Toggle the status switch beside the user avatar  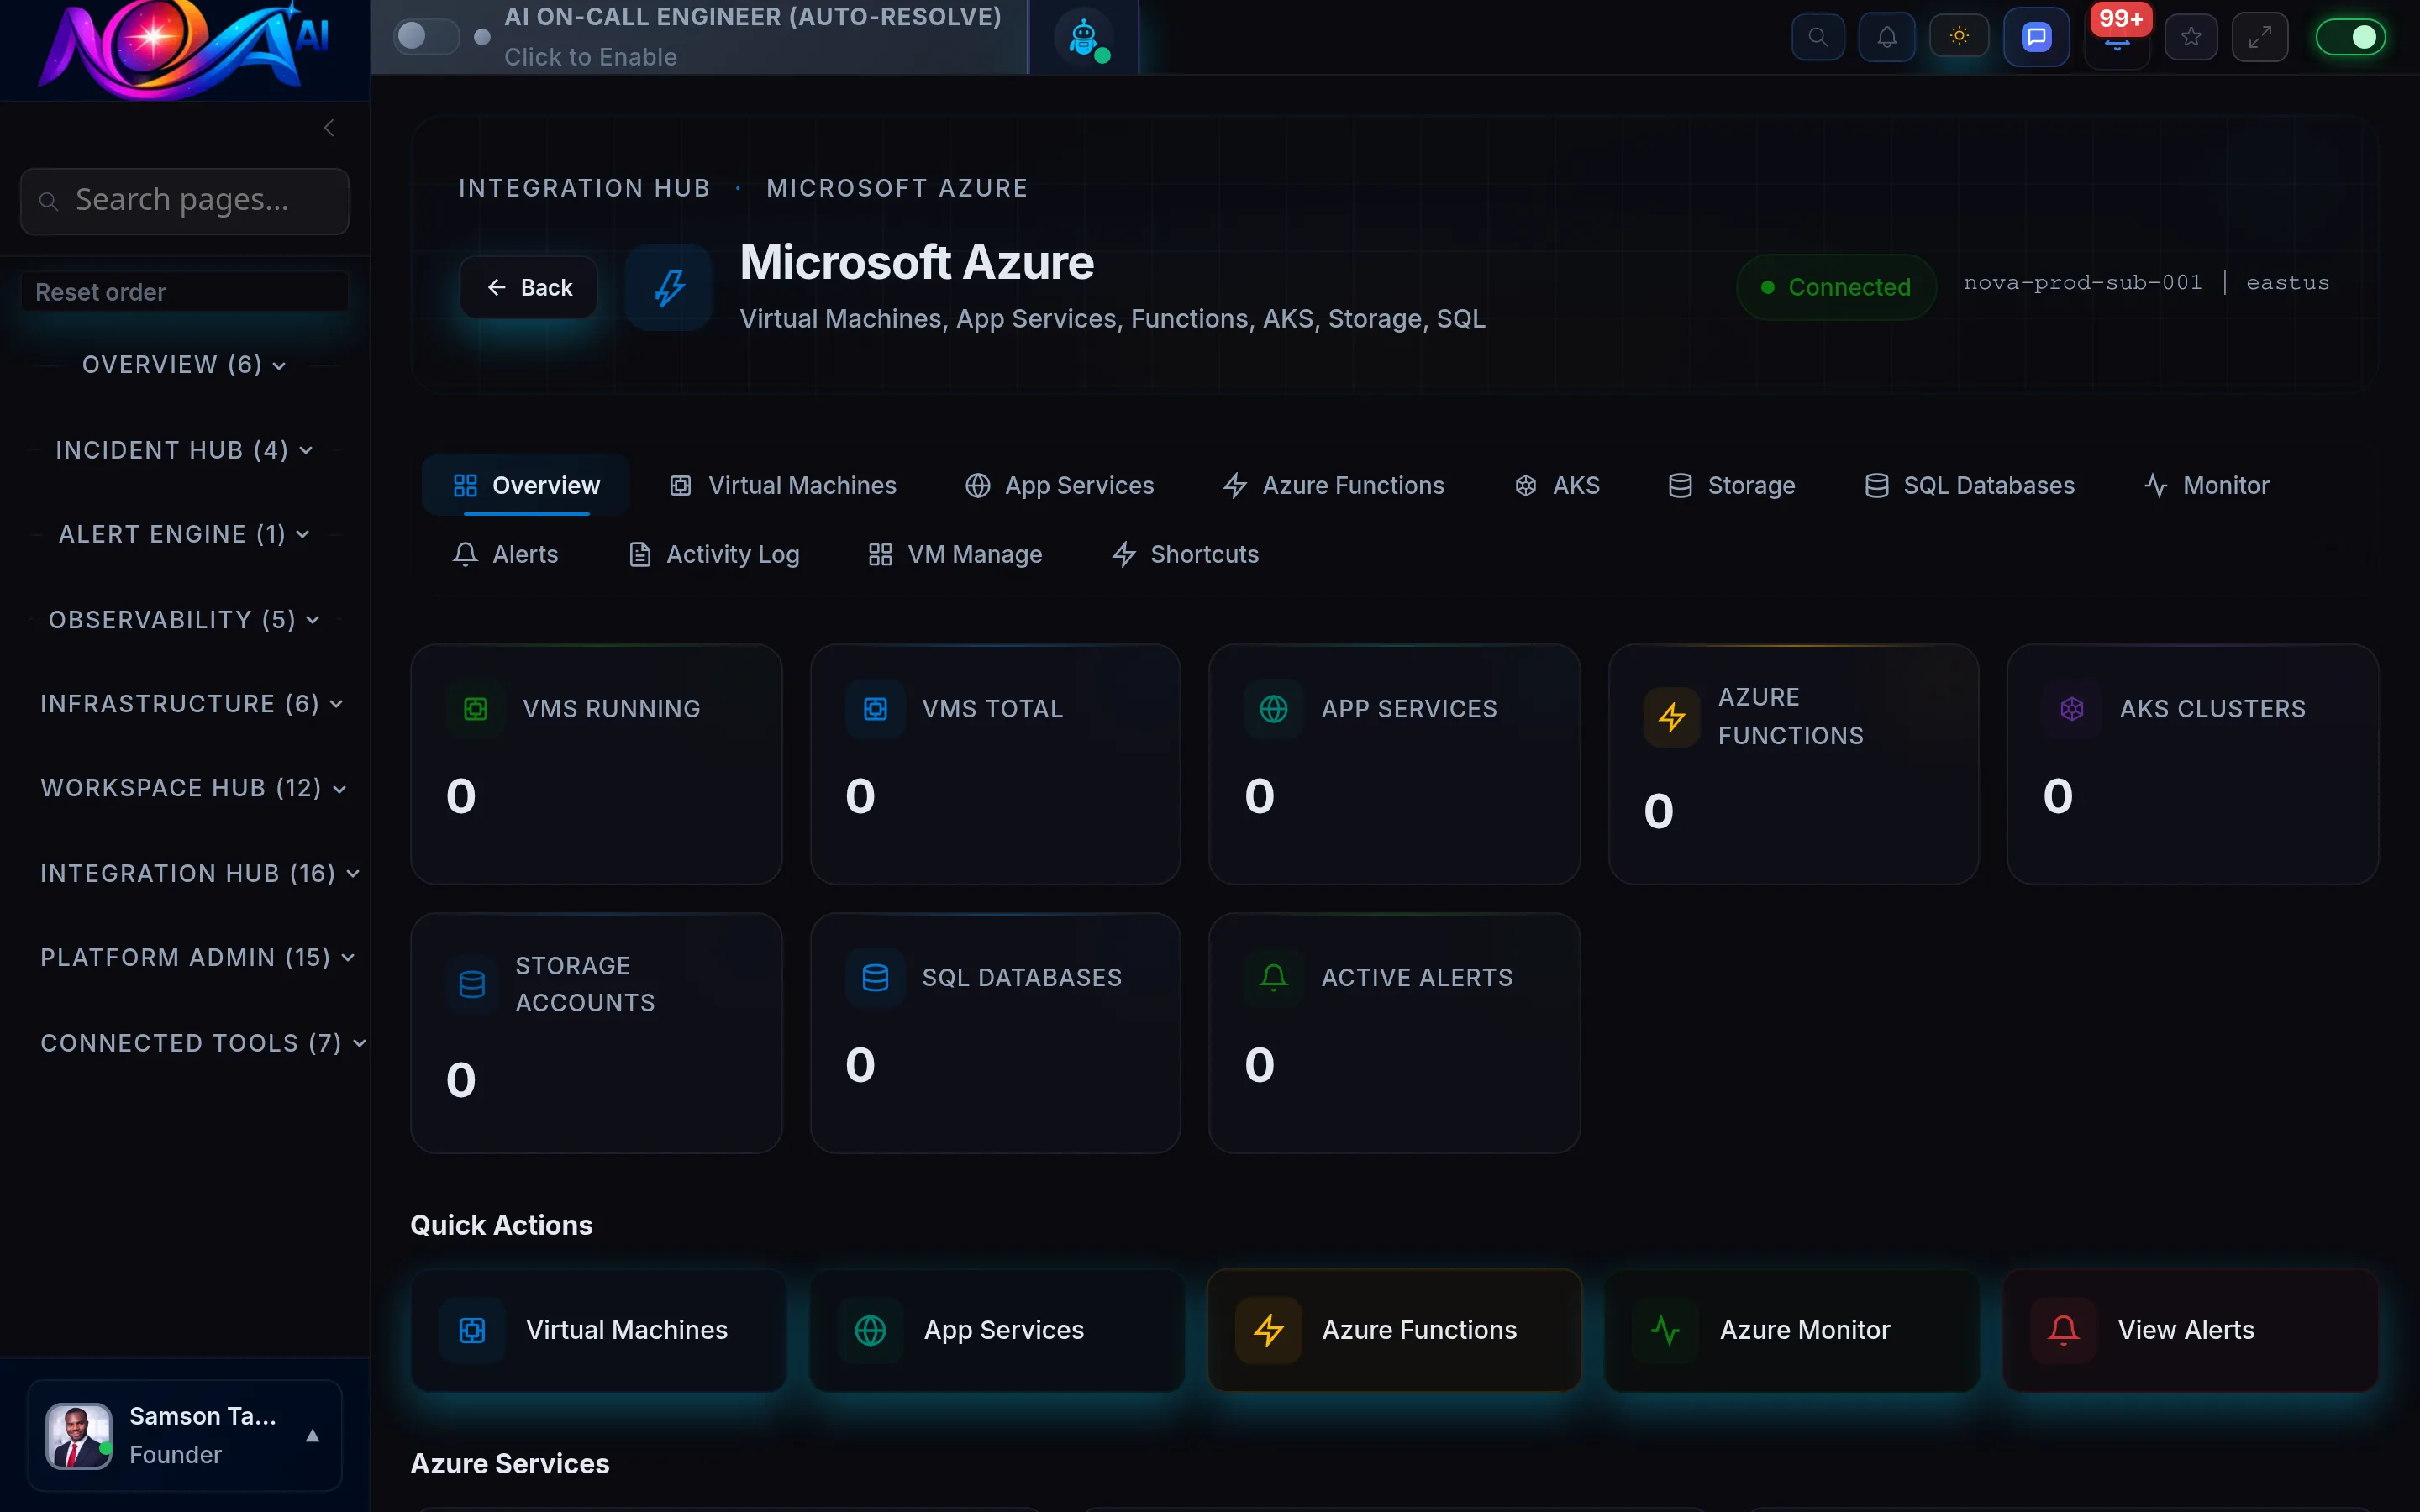pos(312,1435)
